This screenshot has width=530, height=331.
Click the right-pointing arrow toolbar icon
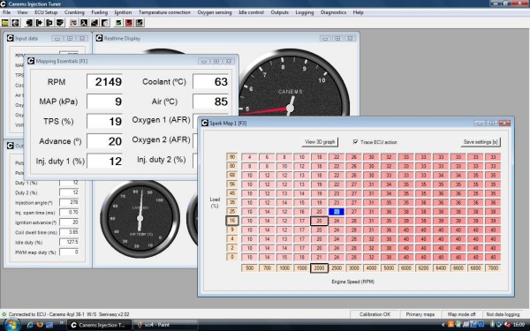click(39, 23)
